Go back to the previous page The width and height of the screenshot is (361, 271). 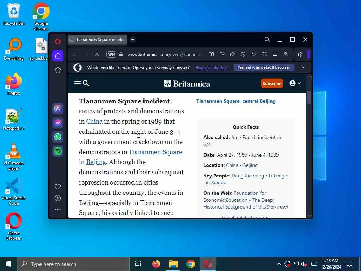pyautogui.click(x=74, y=55)
